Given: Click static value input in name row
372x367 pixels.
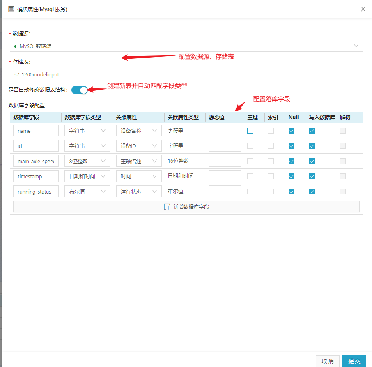Looking at the screenshot, I should click(225, 131).
